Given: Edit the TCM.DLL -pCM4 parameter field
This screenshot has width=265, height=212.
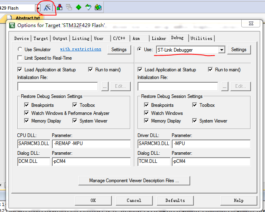Looking at the screenshot, I should (211, 161).
